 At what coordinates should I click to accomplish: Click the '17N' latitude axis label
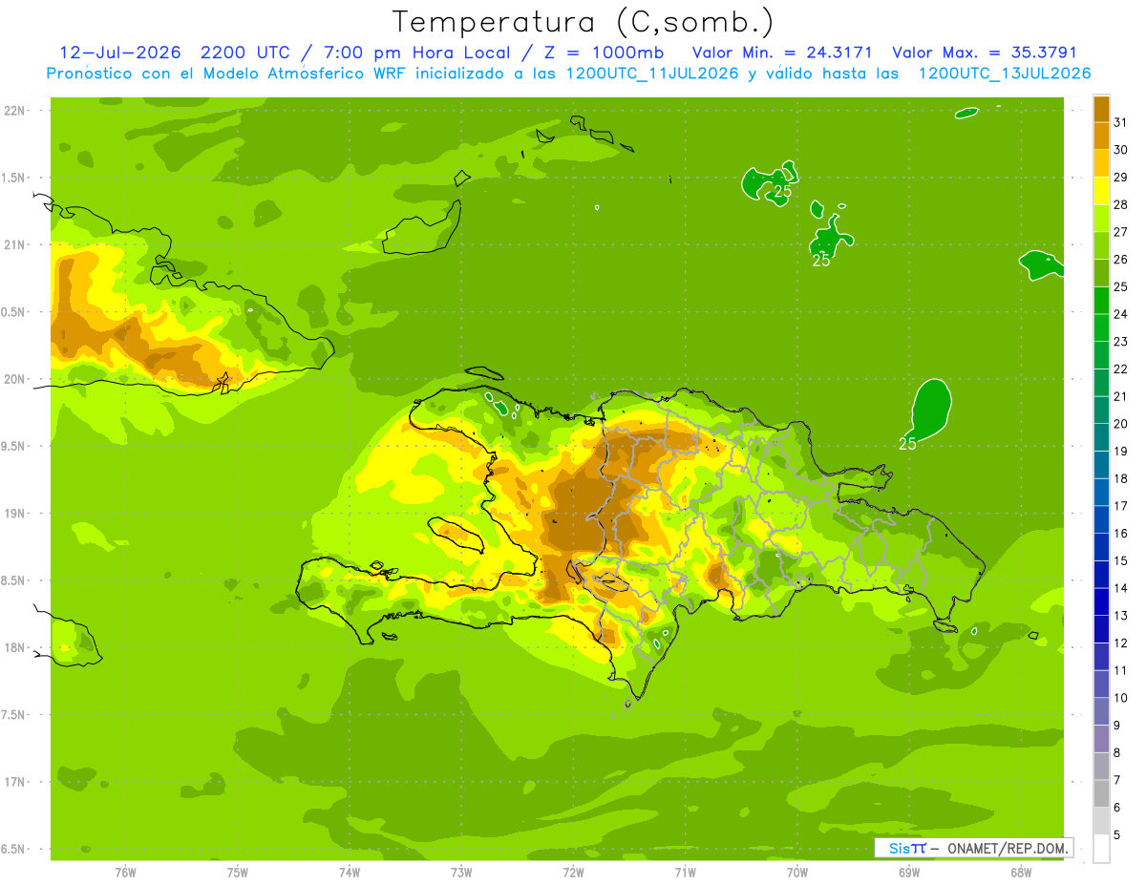(16, 782)
